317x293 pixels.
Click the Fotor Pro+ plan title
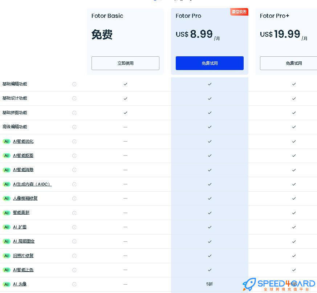275,16
